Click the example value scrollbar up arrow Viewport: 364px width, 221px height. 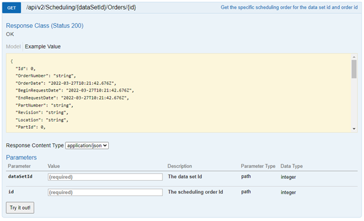354,57
